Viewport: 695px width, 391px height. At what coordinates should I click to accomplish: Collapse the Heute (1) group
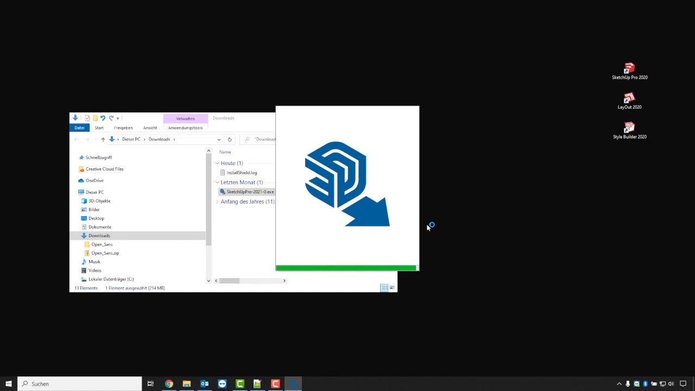(217, 163)
